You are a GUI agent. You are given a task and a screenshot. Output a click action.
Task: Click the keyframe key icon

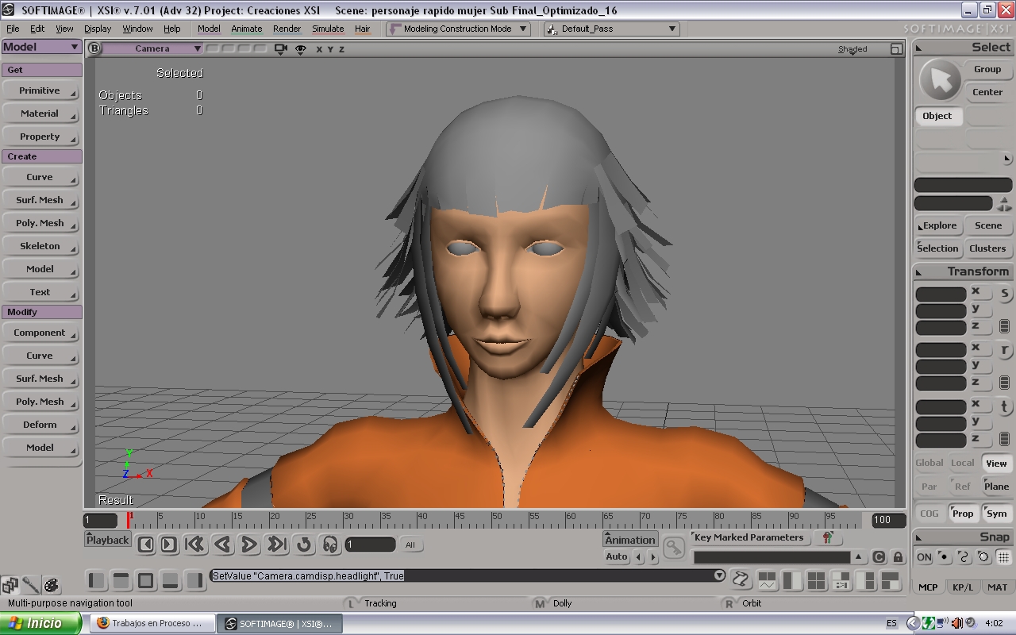(x=674, y=548)
